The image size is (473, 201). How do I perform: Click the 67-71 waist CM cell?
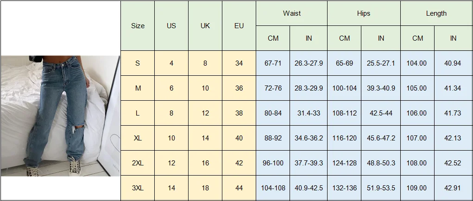(273, 63)
